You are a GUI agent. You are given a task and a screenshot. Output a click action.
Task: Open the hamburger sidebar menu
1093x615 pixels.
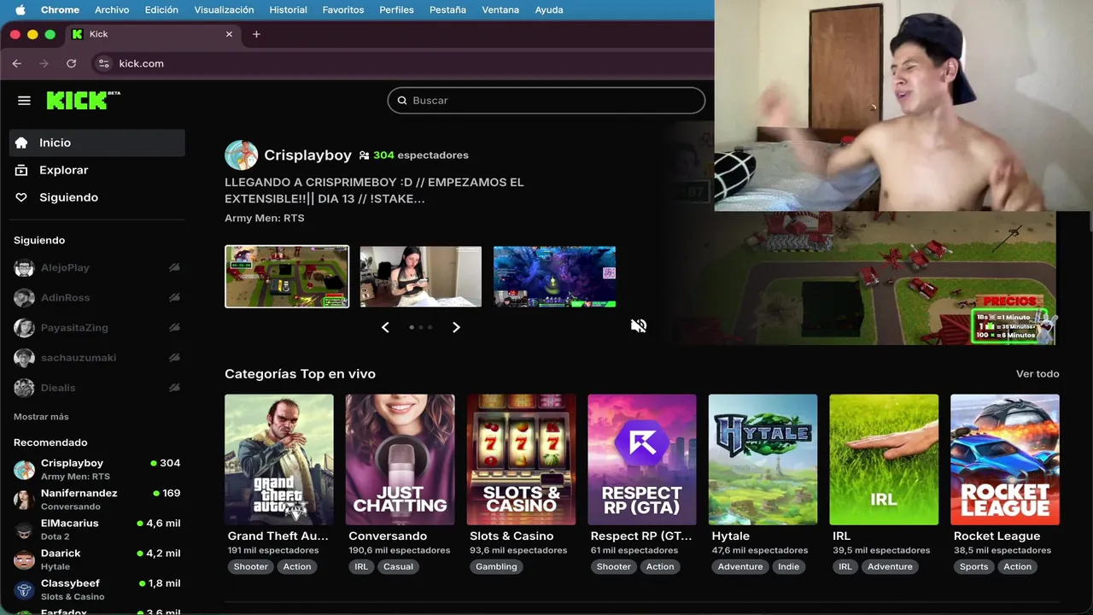point(24,101)
